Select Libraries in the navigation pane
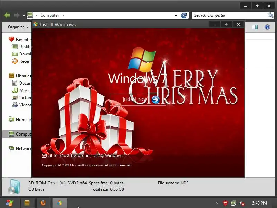Image resolution: width=277 pixels, height=208 pixels. (x=20, y=76)
